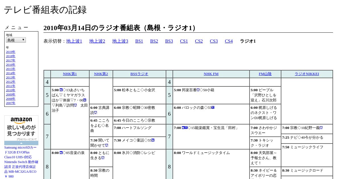Click the 7:50 ミュージックライフ cell
This screenshot has width=341, height=179.
(307, 155)
